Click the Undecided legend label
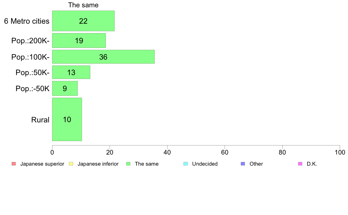 205,164
